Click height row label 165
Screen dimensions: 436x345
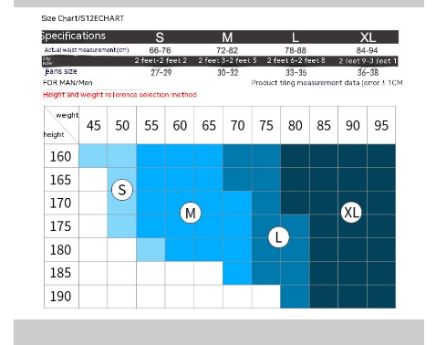click(x=61, y=180)
